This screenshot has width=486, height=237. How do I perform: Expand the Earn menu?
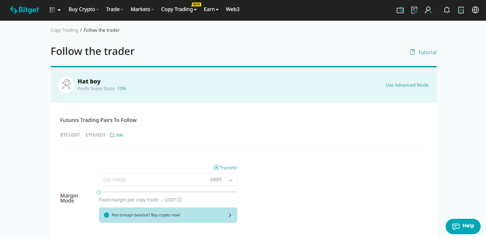coord(211,10)
